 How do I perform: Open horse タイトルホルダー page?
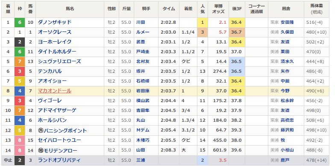(57, 52)
